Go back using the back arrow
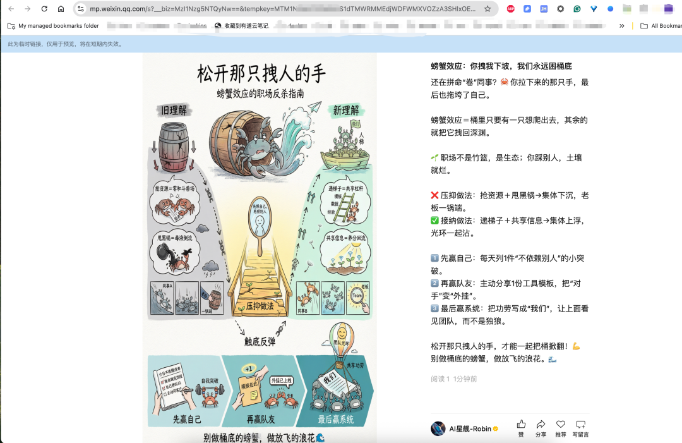 pos(10,9)
